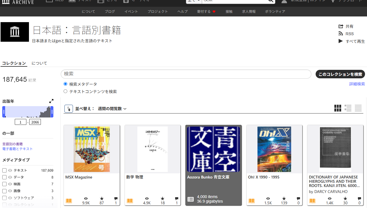The image size is (367, 208).
Task: Open the 数学 物理 cover thumbnail
Action: 152,149
